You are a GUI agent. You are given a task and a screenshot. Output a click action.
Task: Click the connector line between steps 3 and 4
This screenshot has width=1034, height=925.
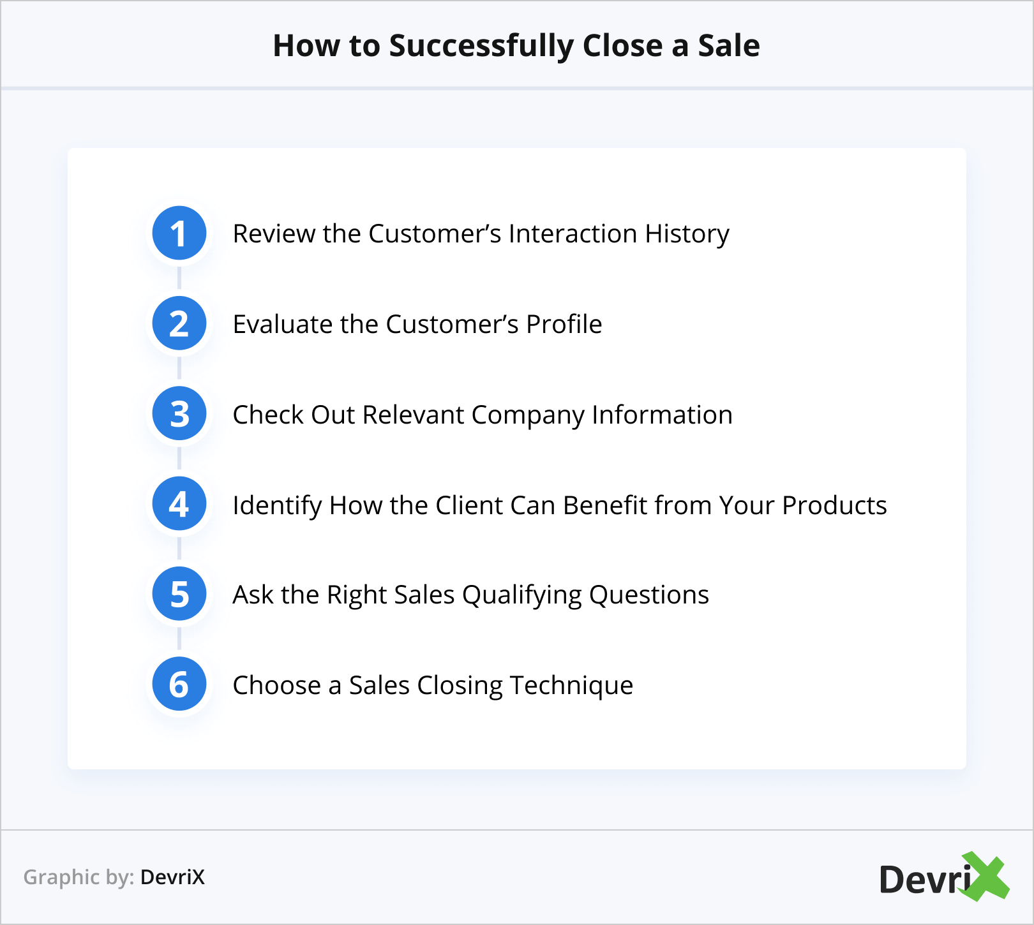click(179, 459)
